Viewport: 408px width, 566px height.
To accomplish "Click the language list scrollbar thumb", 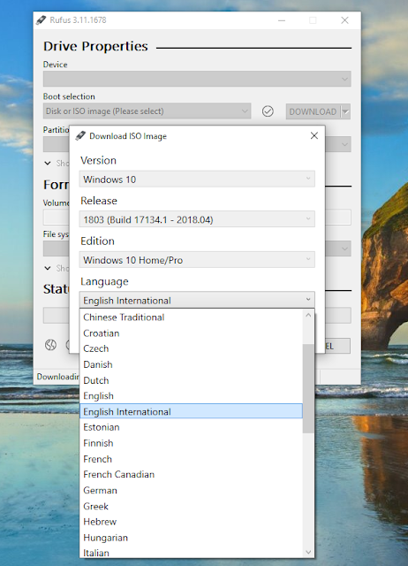I will [308, 388].
